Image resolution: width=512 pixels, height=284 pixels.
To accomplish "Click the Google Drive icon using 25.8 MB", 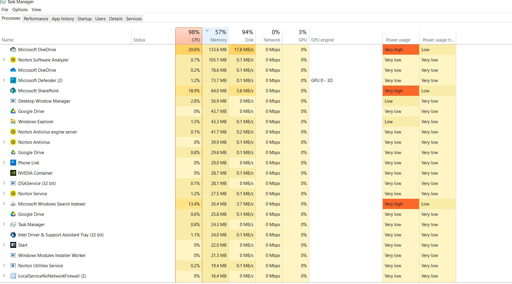I will pyautogui.click(x=13, y=214).
